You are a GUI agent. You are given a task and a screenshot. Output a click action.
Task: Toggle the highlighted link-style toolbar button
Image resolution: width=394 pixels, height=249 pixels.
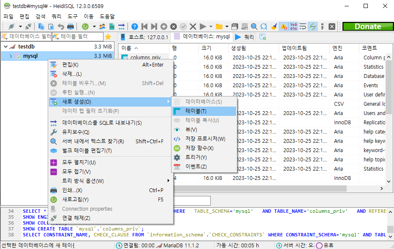click(313, 26)
